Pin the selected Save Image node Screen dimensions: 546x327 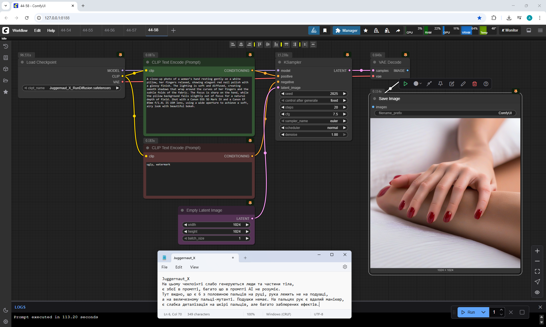(x=440, y=84)
